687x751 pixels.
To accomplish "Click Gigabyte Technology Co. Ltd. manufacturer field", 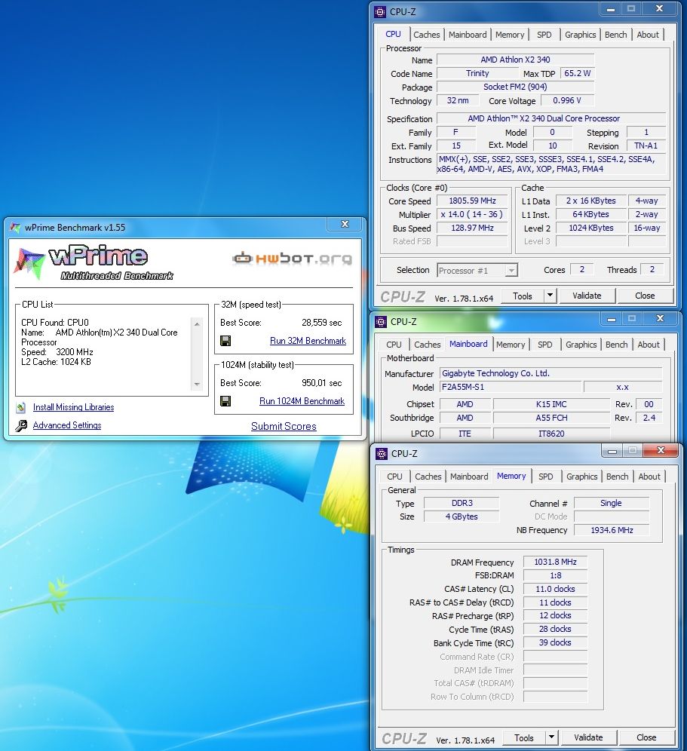I will [x=551, y=373].
